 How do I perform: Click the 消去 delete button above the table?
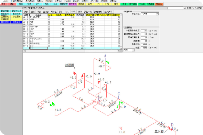tap(39, 12)
